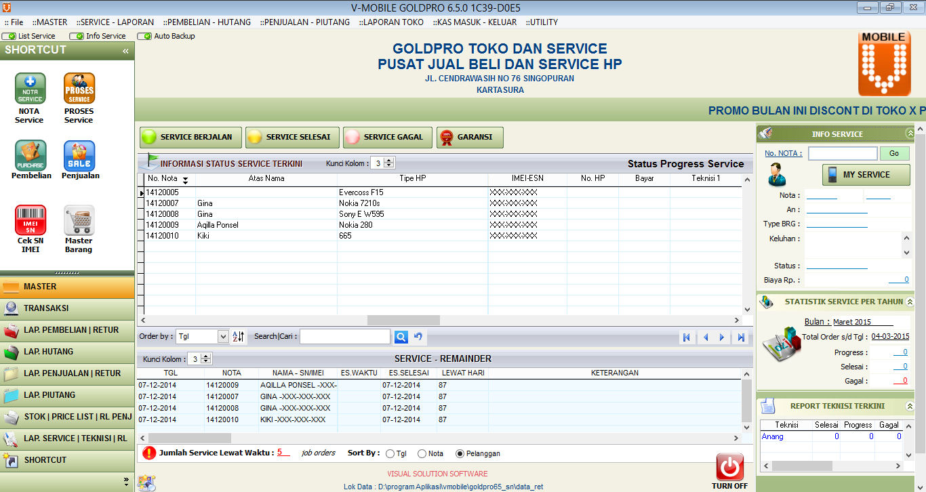Viewport: 926px width, 492px height.
Task: Go to next record navigation arrow
Action: [x=722, y=337]
